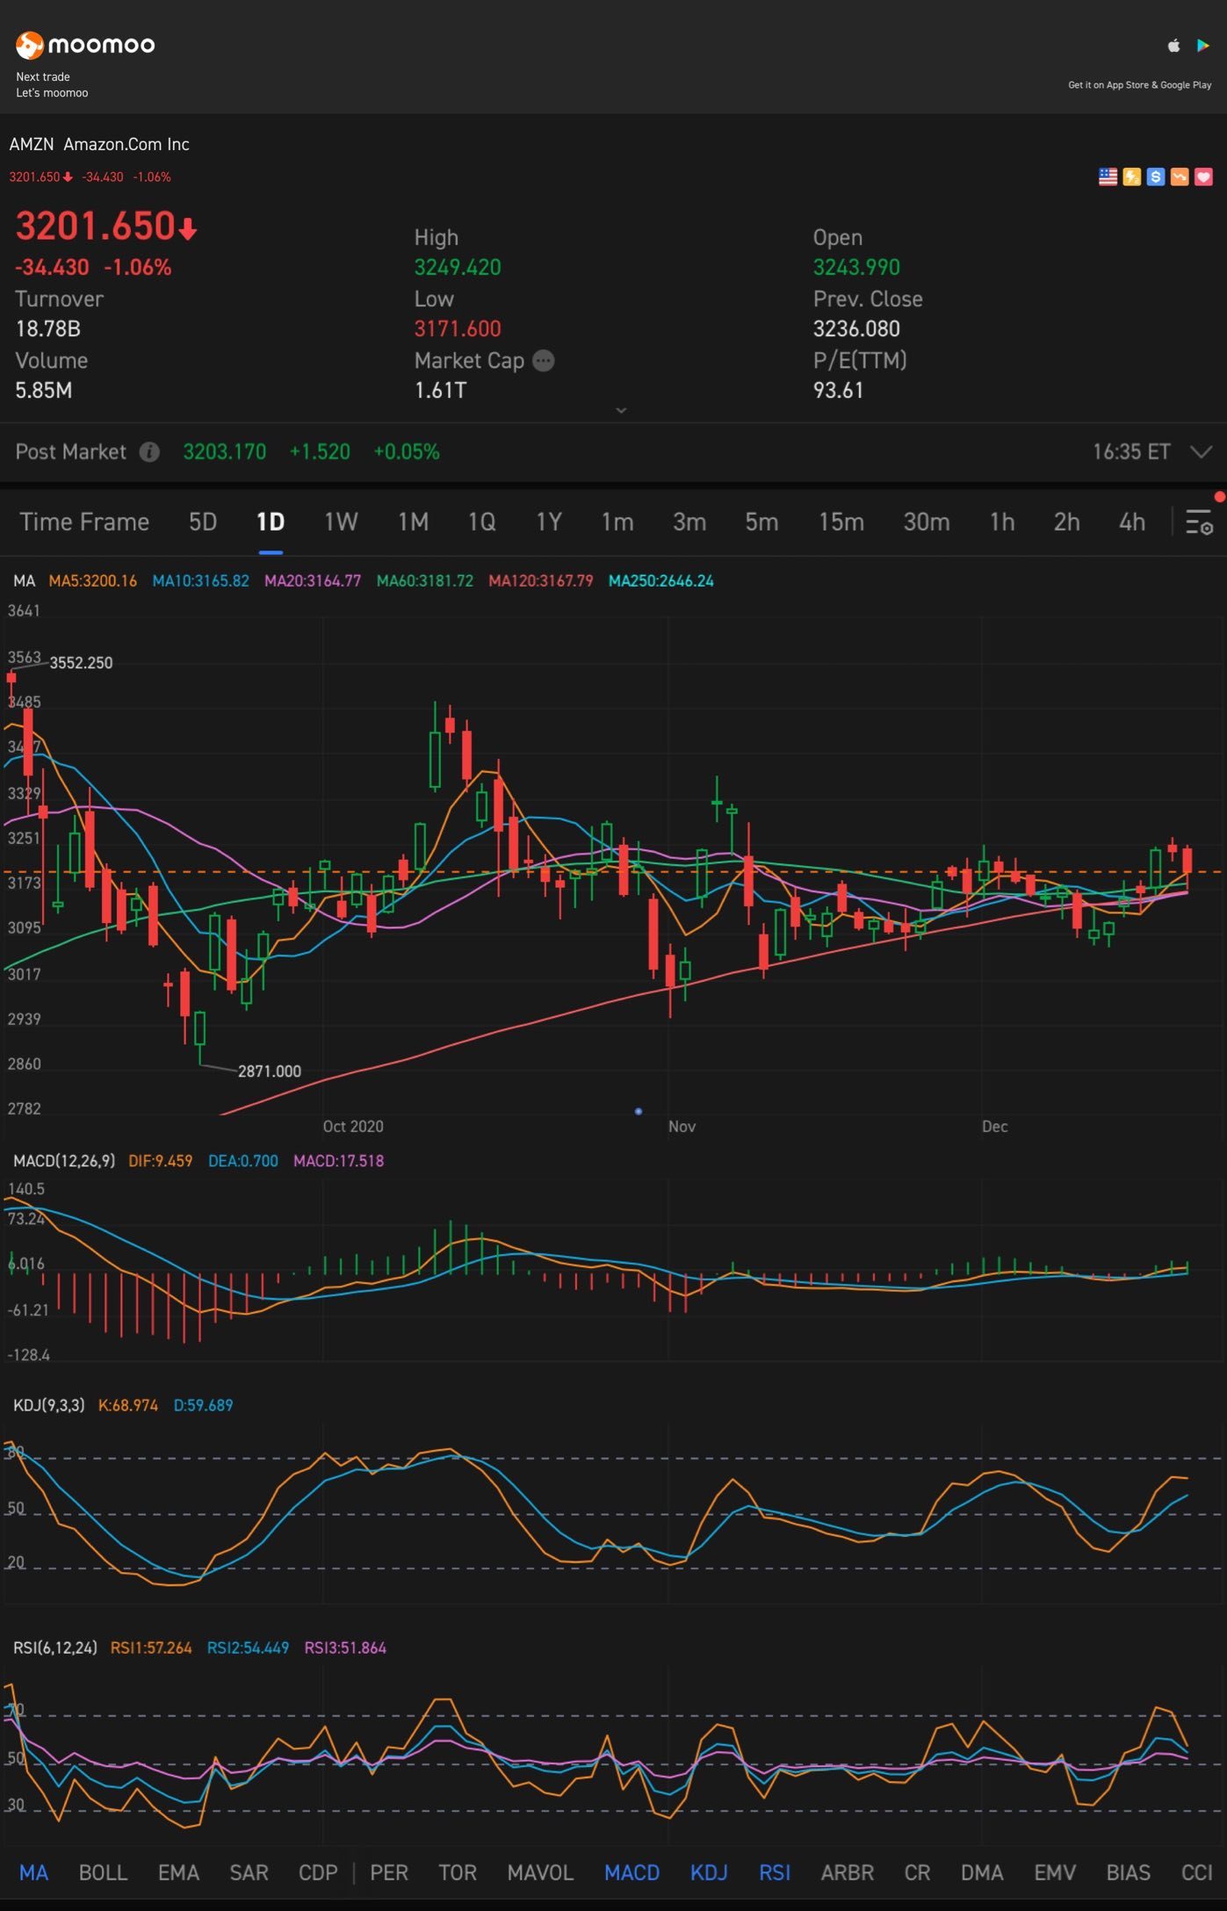Viewport: 1227px width, 1911px height.
Task: Choose the 1m minute time frame
Action: coord(617,523)
